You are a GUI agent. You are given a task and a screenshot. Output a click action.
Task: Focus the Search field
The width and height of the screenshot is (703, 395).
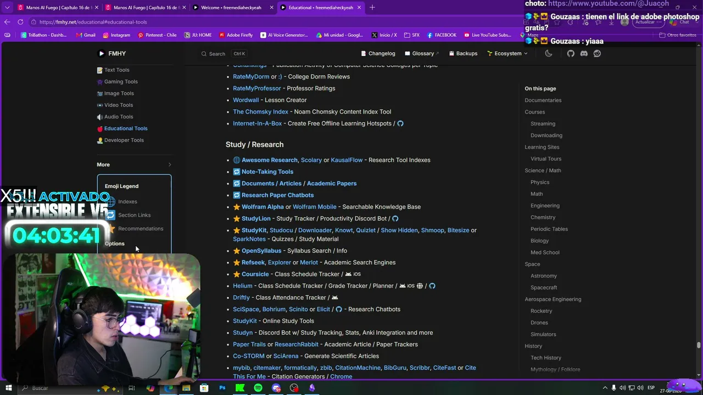pyautogui.click(x=224, y=54)
